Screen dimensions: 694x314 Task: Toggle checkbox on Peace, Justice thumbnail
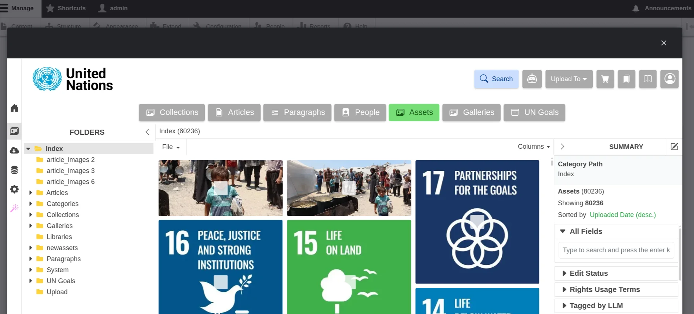point(221,282)
